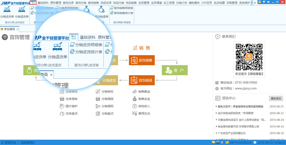Open news 铂金首饰前景可观 市场需求再度上扬

[238, 126]
